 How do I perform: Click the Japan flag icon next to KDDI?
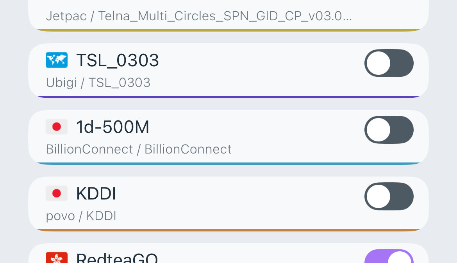(x=57, y=193)
